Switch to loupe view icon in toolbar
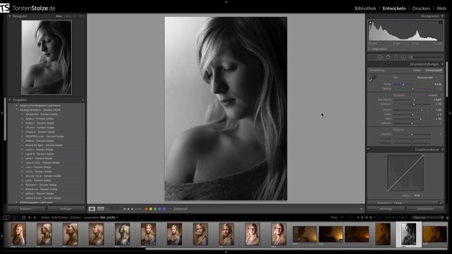 tap(92, 209)
